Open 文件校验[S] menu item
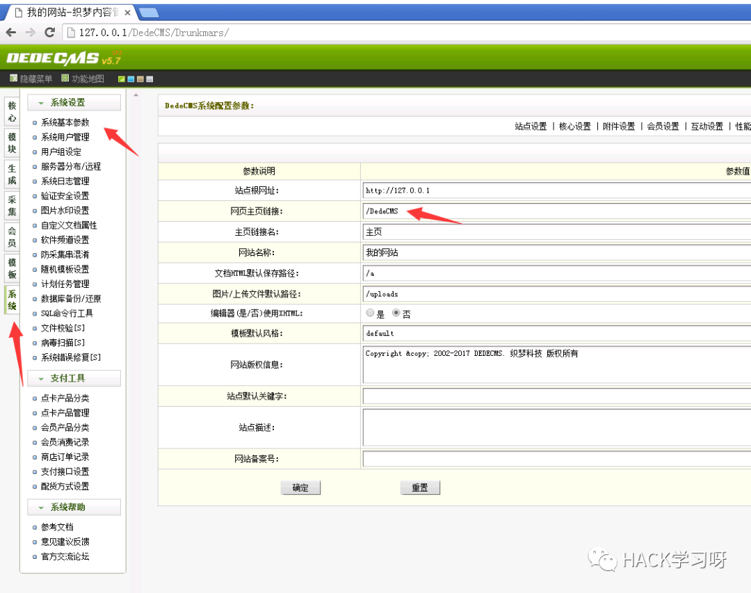 coord(63,328)
